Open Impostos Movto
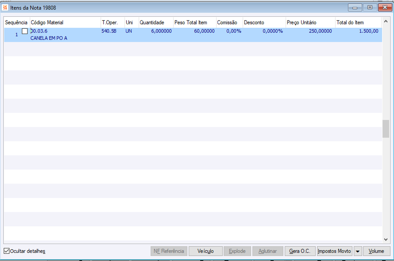The width and height of the screenshot is (394, 261). (334, 251)
